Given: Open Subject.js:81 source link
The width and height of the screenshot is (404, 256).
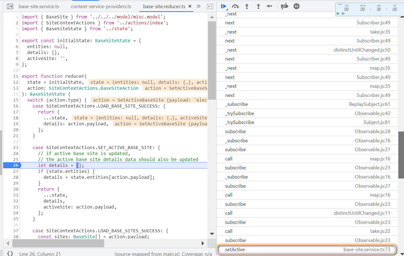Looking at the screenshot, I should [x=376, y=122].
